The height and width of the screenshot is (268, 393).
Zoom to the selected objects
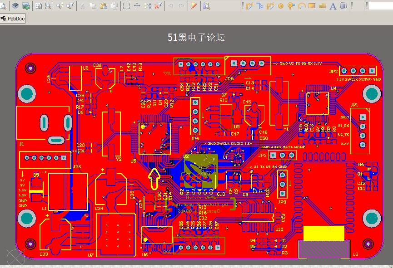pyautogui.click(x=60, y=6)
